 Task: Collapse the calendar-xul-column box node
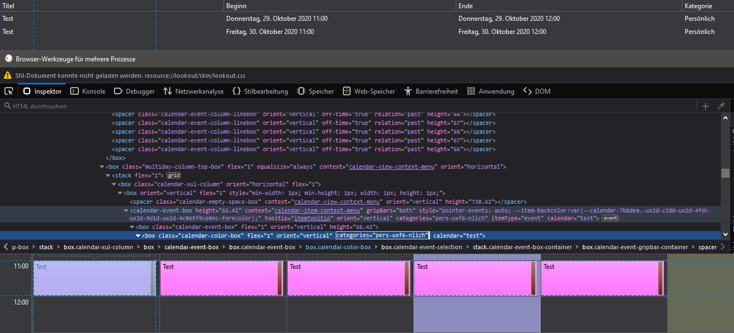tap(114, 185)
